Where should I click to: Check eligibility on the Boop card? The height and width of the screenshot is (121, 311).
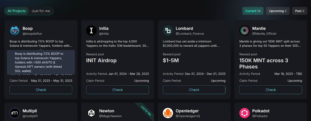click(x=41, y=90)
